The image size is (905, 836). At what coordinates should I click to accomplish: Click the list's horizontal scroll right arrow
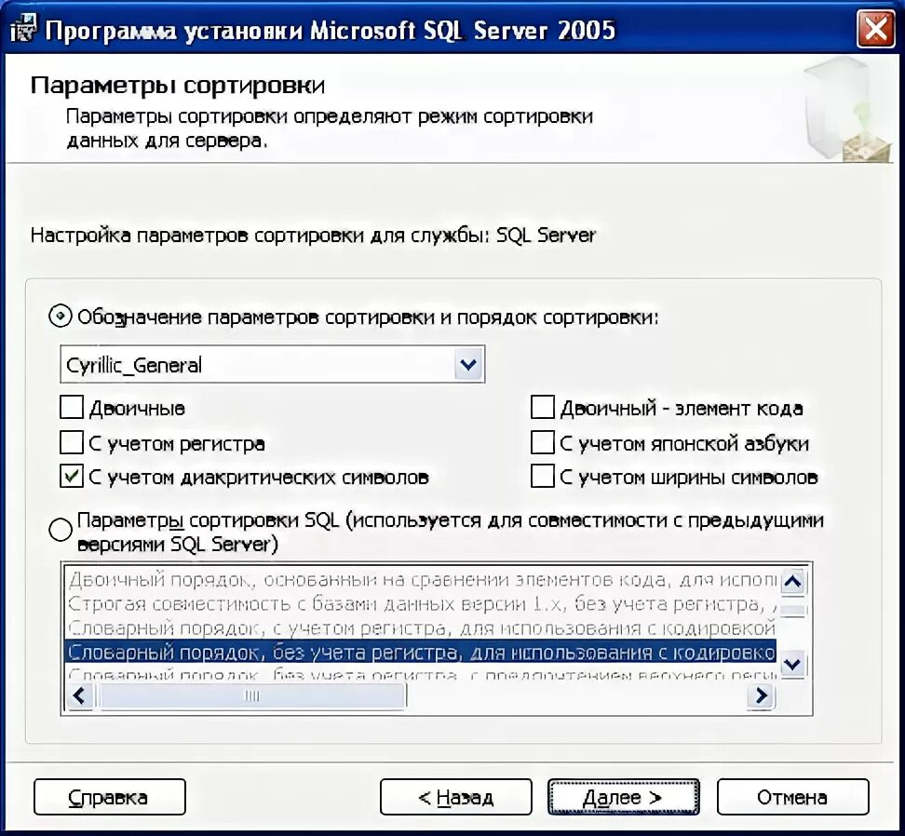(761, 695)
